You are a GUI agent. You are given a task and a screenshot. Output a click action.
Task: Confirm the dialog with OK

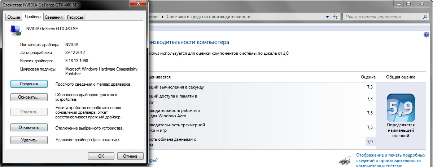tap(101, 156)
